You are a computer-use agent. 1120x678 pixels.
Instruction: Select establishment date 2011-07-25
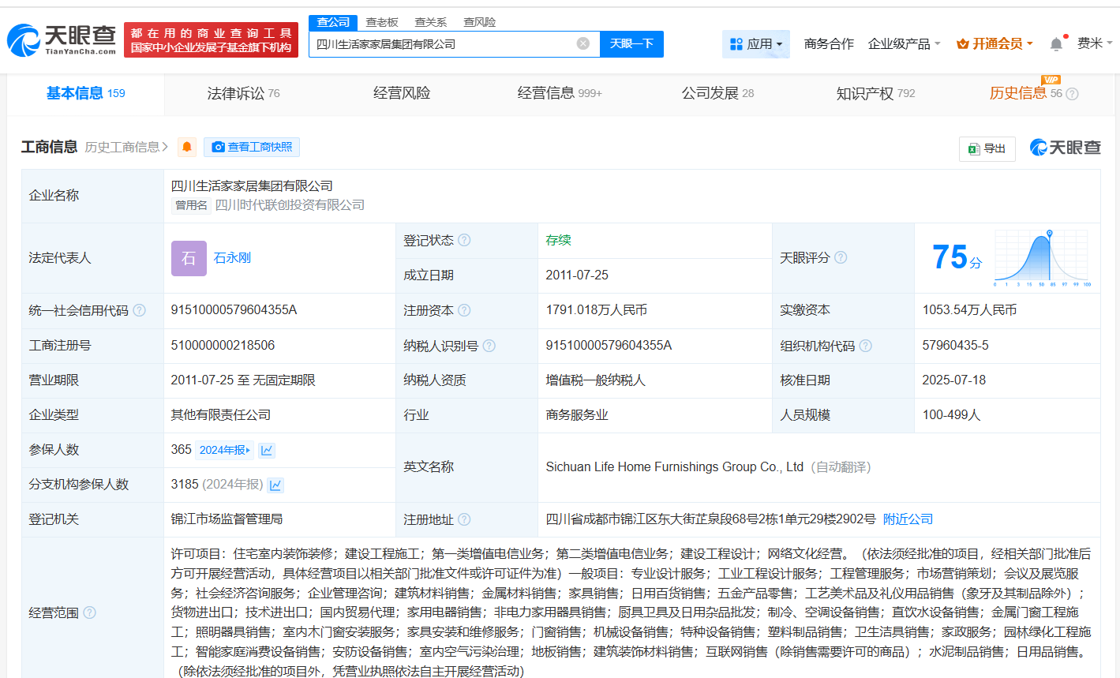tap(577, 275)
